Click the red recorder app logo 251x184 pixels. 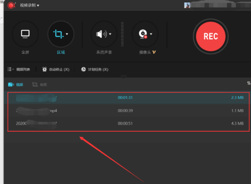12,6
